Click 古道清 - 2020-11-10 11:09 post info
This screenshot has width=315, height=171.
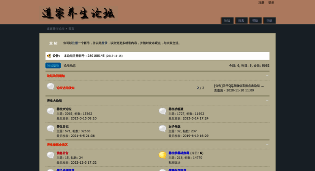click(234, 91)
